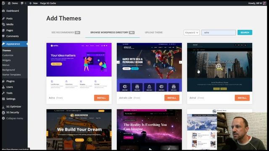Open Comments in the sidebar

pyautogui.click(x=12, y=36)
